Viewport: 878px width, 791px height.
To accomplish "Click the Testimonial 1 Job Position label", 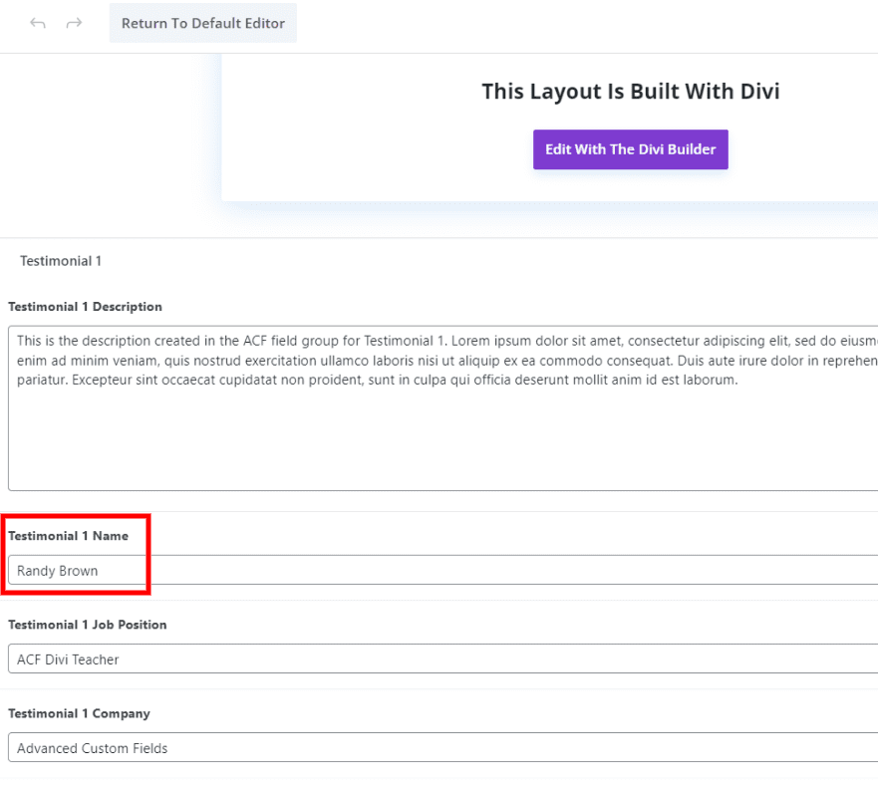I will click(87, 625).
